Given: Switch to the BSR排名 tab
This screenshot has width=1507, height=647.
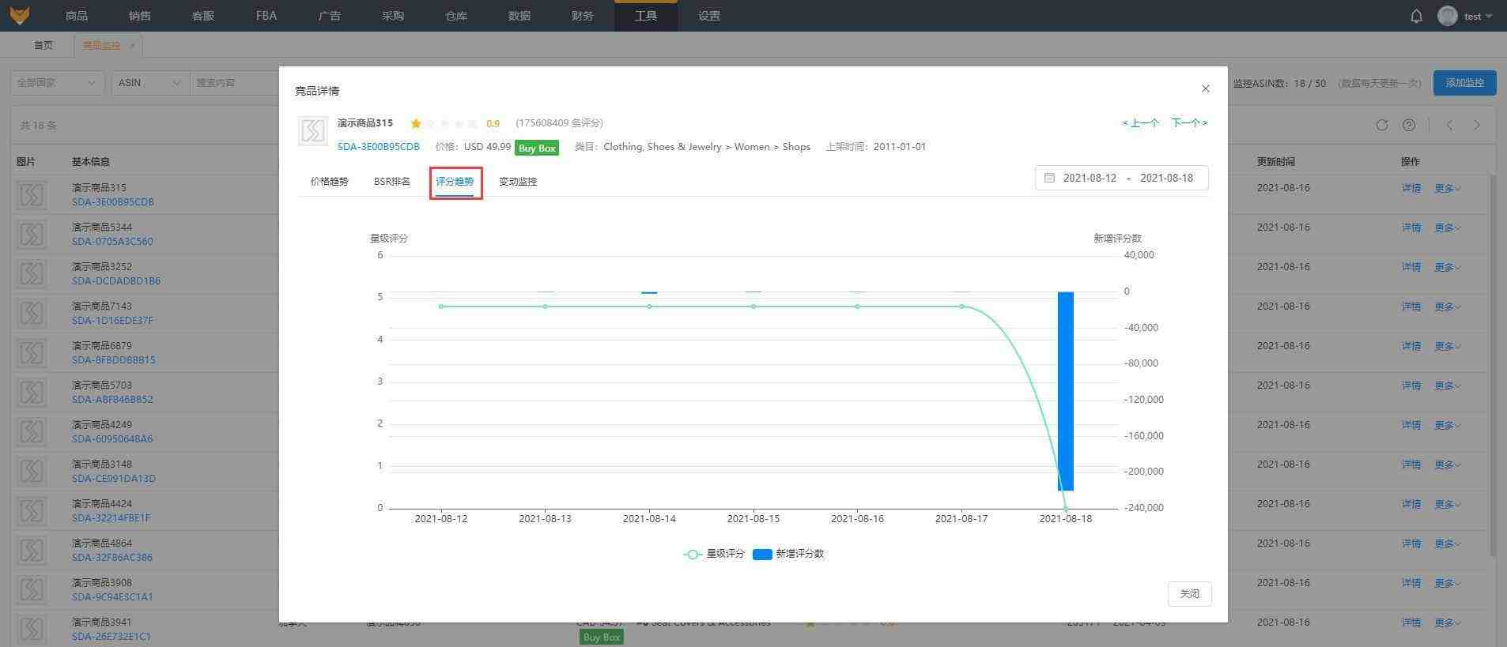Looking at the screenshot, I should [x=392, y=182].
